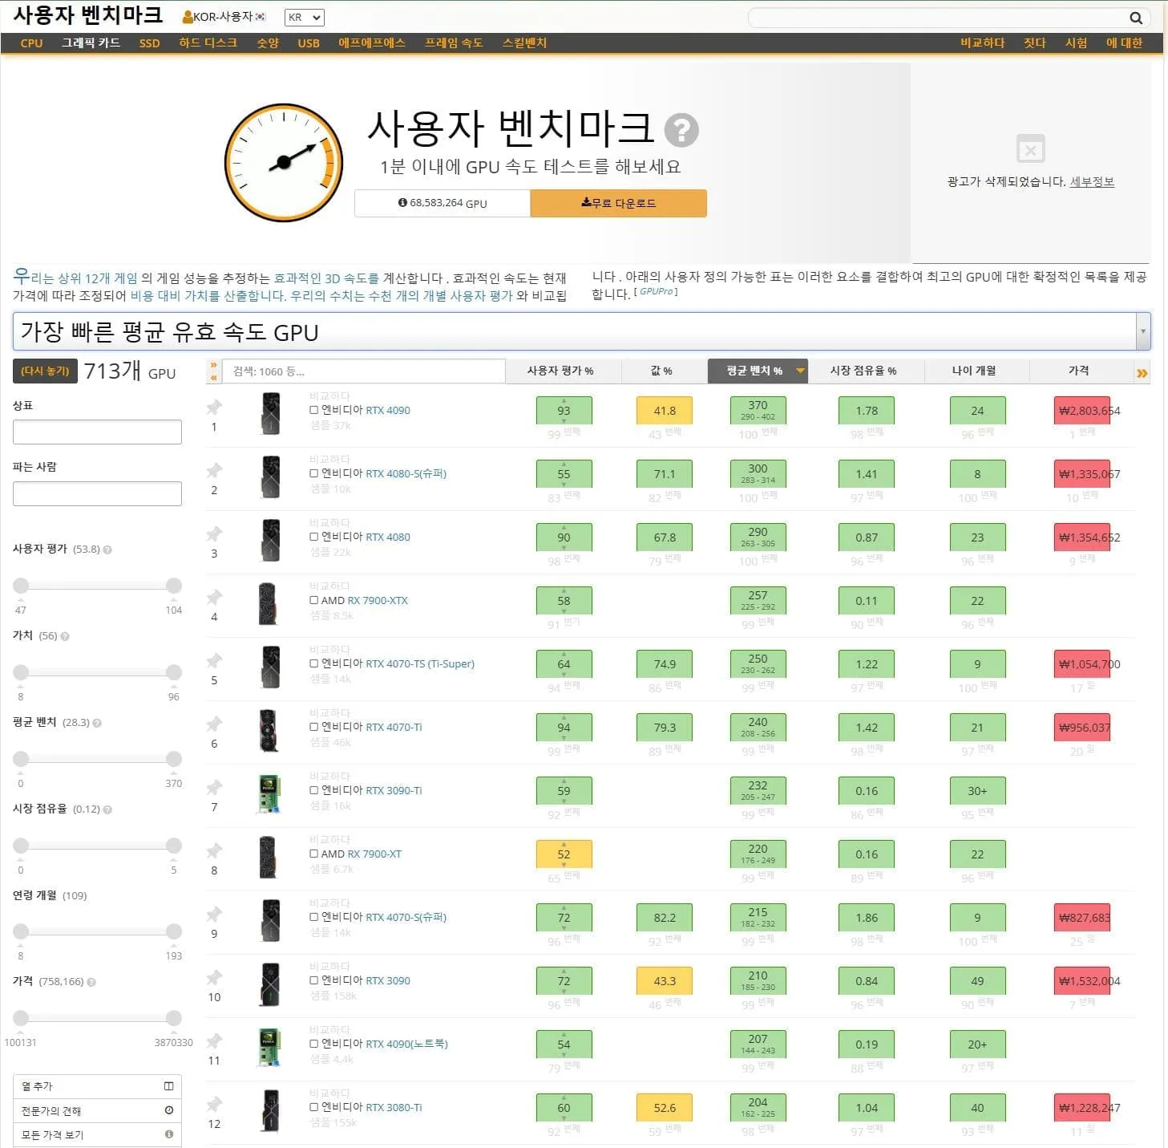Sort by the market share % column
The height and width of the screenshot is (1148, 1168).
863,371
